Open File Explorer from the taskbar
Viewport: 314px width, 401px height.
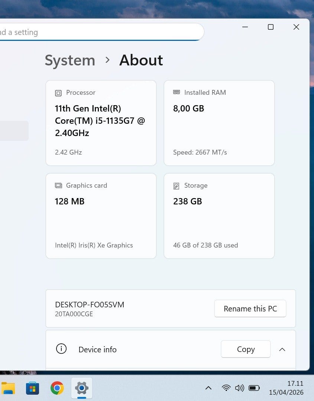(x=8, y=388)
